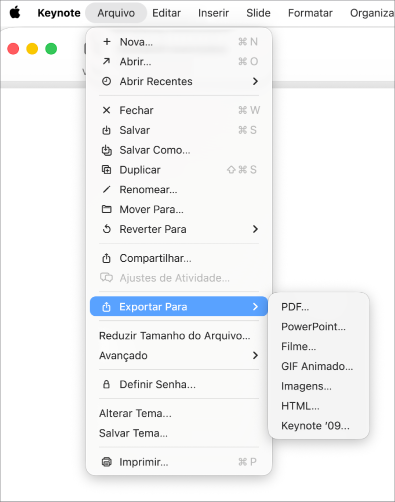Click the lock icon beside Definir Senha...
Viewport: 395px width, 502px height.
106,383
